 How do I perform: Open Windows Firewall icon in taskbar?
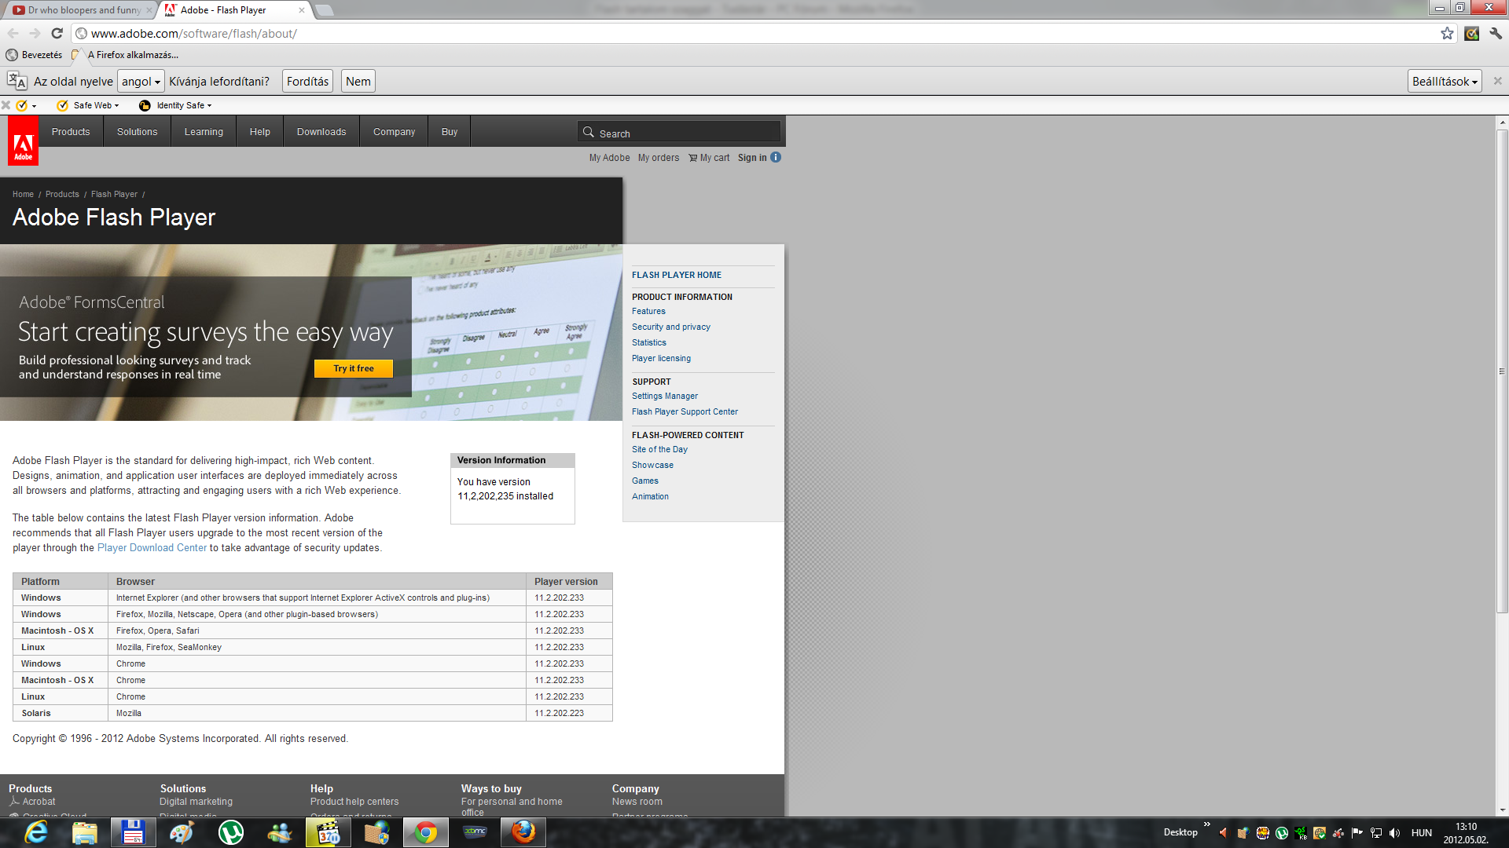pos(377,832)
